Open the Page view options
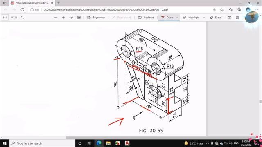Screen dimensions: 262x147 tap(96, 17)
